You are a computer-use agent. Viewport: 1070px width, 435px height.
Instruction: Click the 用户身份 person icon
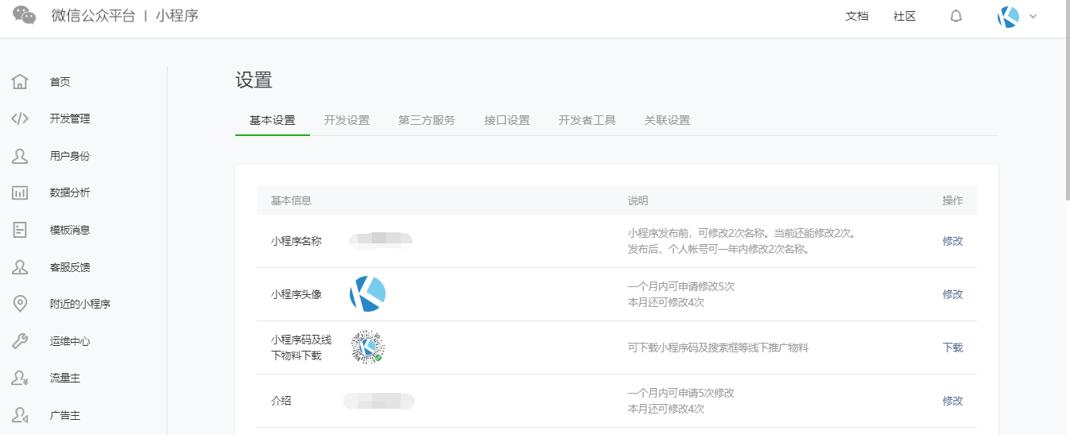click(x=20, y=156)
